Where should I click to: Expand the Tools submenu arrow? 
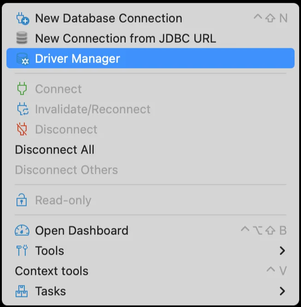tap(282, 251)
